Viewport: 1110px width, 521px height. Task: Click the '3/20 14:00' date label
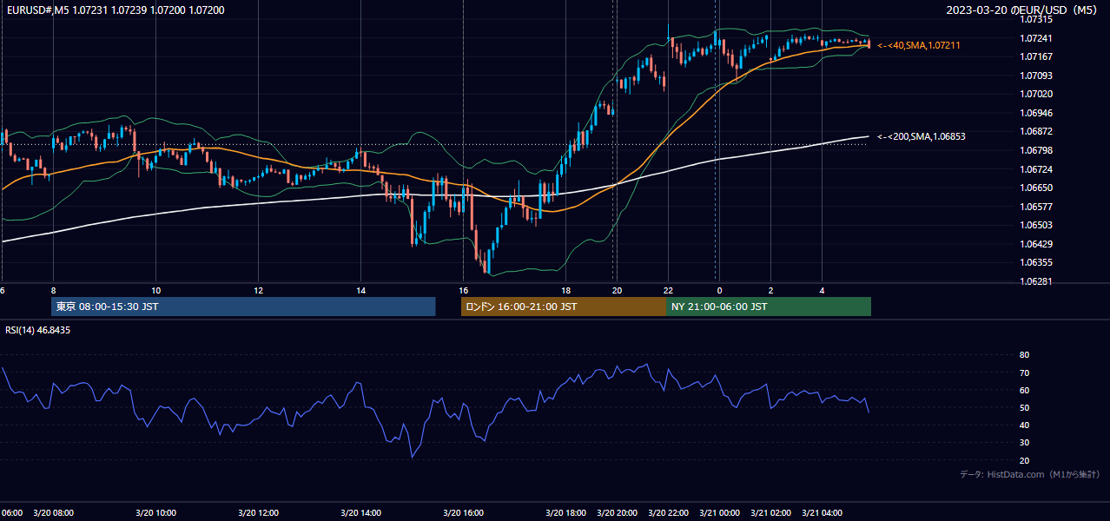click(x=360, y=512)
